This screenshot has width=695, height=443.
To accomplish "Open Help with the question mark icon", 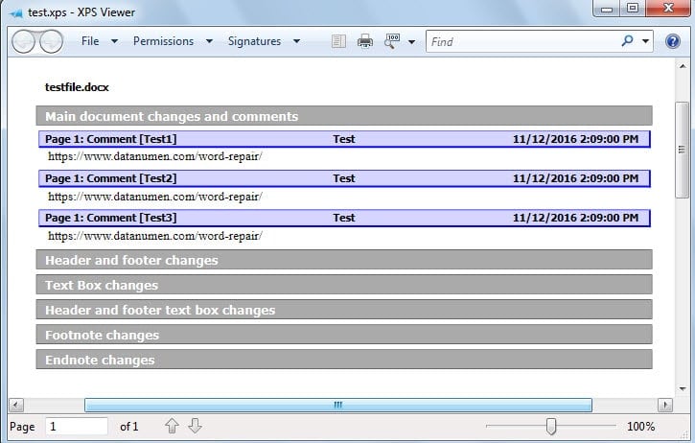I will 673,41.
